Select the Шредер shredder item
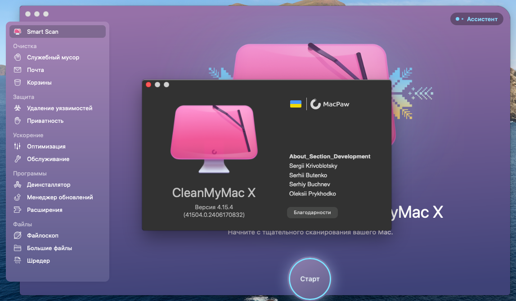The width and height of the screenshot is (516, 301). pyautogui.click(x=38, y=261)
